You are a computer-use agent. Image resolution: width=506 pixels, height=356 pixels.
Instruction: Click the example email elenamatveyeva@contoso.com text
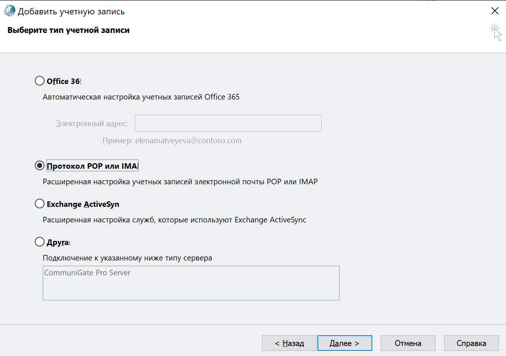pos(188,141)
